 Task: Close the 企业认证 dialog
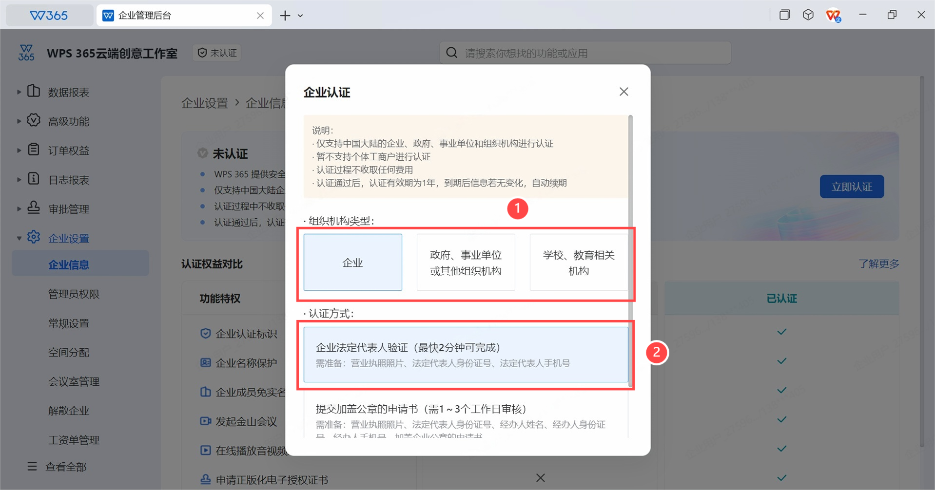pos(623,92)
